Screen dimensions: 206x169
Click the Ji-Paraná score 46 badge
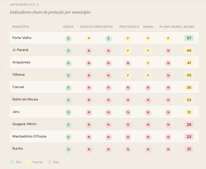(189, 50)
